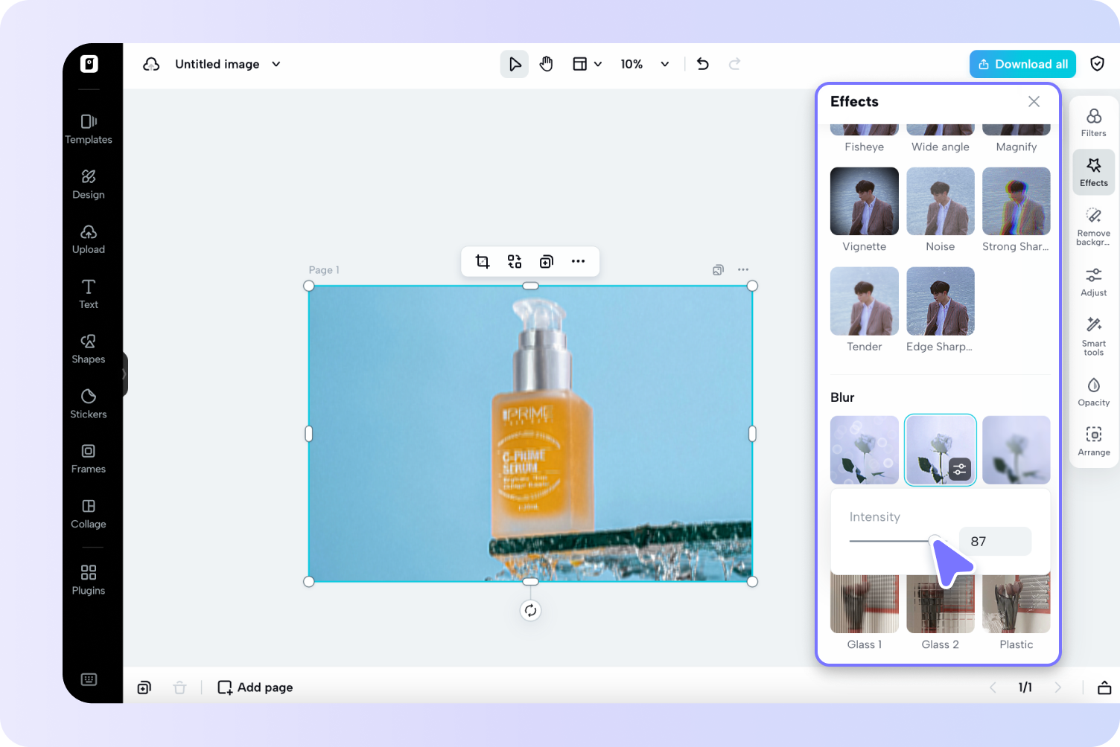Open the Templates panel

(x=89, y=129)
